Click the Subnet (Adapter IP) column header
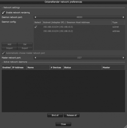Screen dimensions: 127x128 pos(77,22)
